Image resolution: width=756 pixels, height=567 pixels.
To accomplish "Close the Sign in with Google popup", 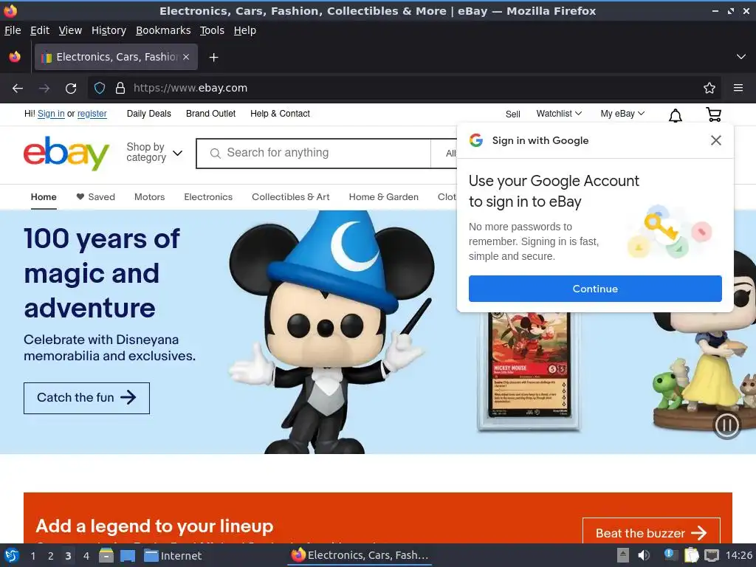I will pos(716,140).
